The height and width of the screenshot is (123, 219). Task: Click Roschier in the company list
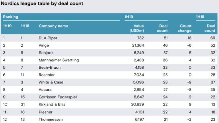coord(47,75)
